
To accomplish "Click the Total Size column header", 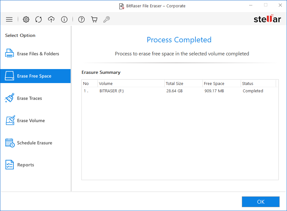I will pyautogui.click(x=183, y=83).
